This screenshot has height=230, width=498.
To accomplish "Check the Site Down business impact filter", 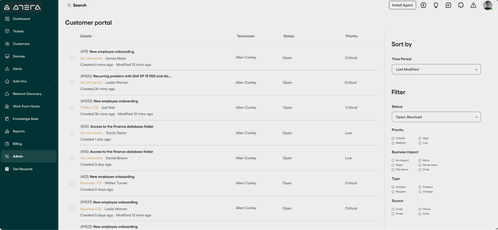I will tap(393, 169).
